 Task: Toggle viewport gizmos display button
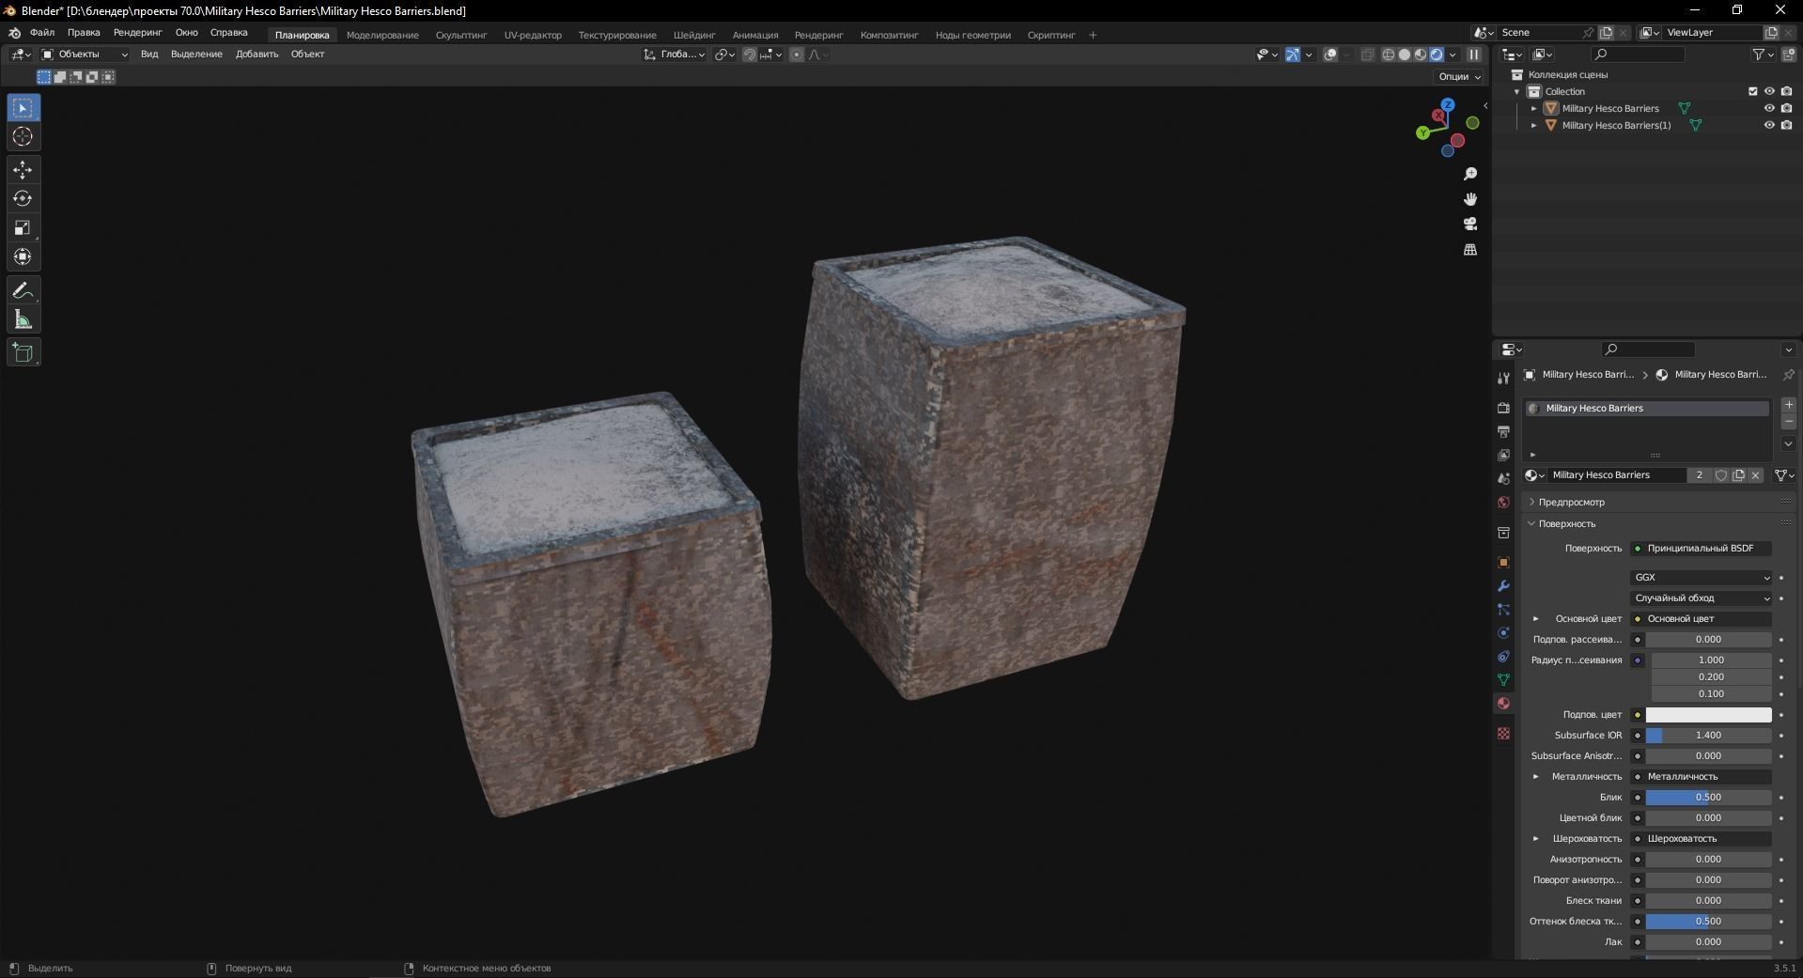[x=1293, y=54]
